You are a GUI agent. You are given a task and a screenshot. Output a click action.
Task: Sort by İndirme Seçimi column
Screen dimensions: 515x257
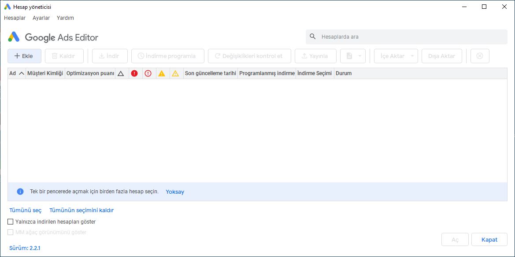[315, 73]
